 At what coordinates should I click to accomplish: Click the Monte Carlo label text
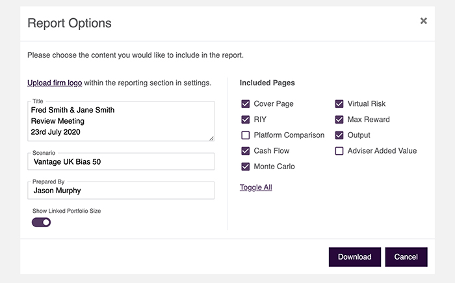pos(274,167)
